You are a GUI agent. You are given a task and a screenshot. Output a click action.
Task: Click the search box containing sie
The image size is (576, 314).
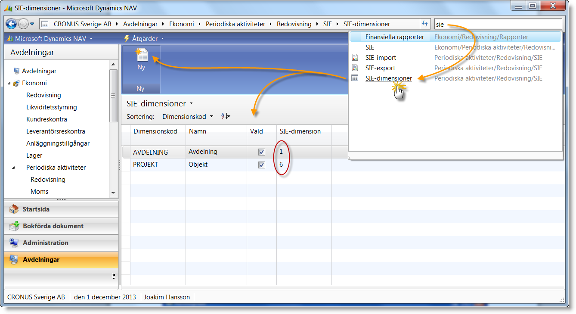(498, 24)
